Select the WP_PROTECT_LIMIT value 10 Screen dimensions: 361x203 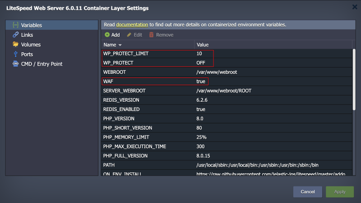(199, 54)
